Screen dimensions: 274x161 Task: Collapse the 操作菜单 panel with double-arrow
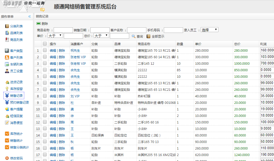click(x=29, y=16)
